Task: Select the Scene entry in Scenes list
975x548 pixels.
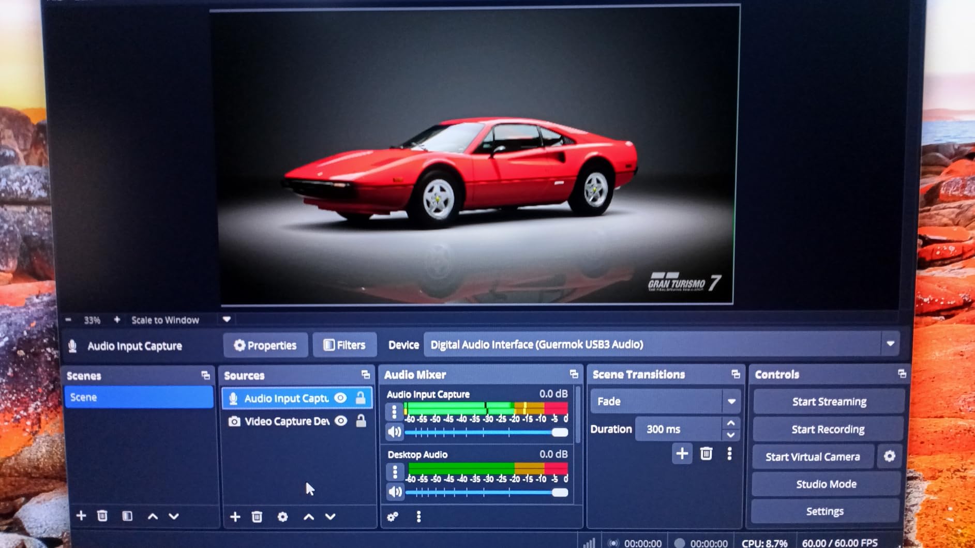Action: (x=139, y=397)
